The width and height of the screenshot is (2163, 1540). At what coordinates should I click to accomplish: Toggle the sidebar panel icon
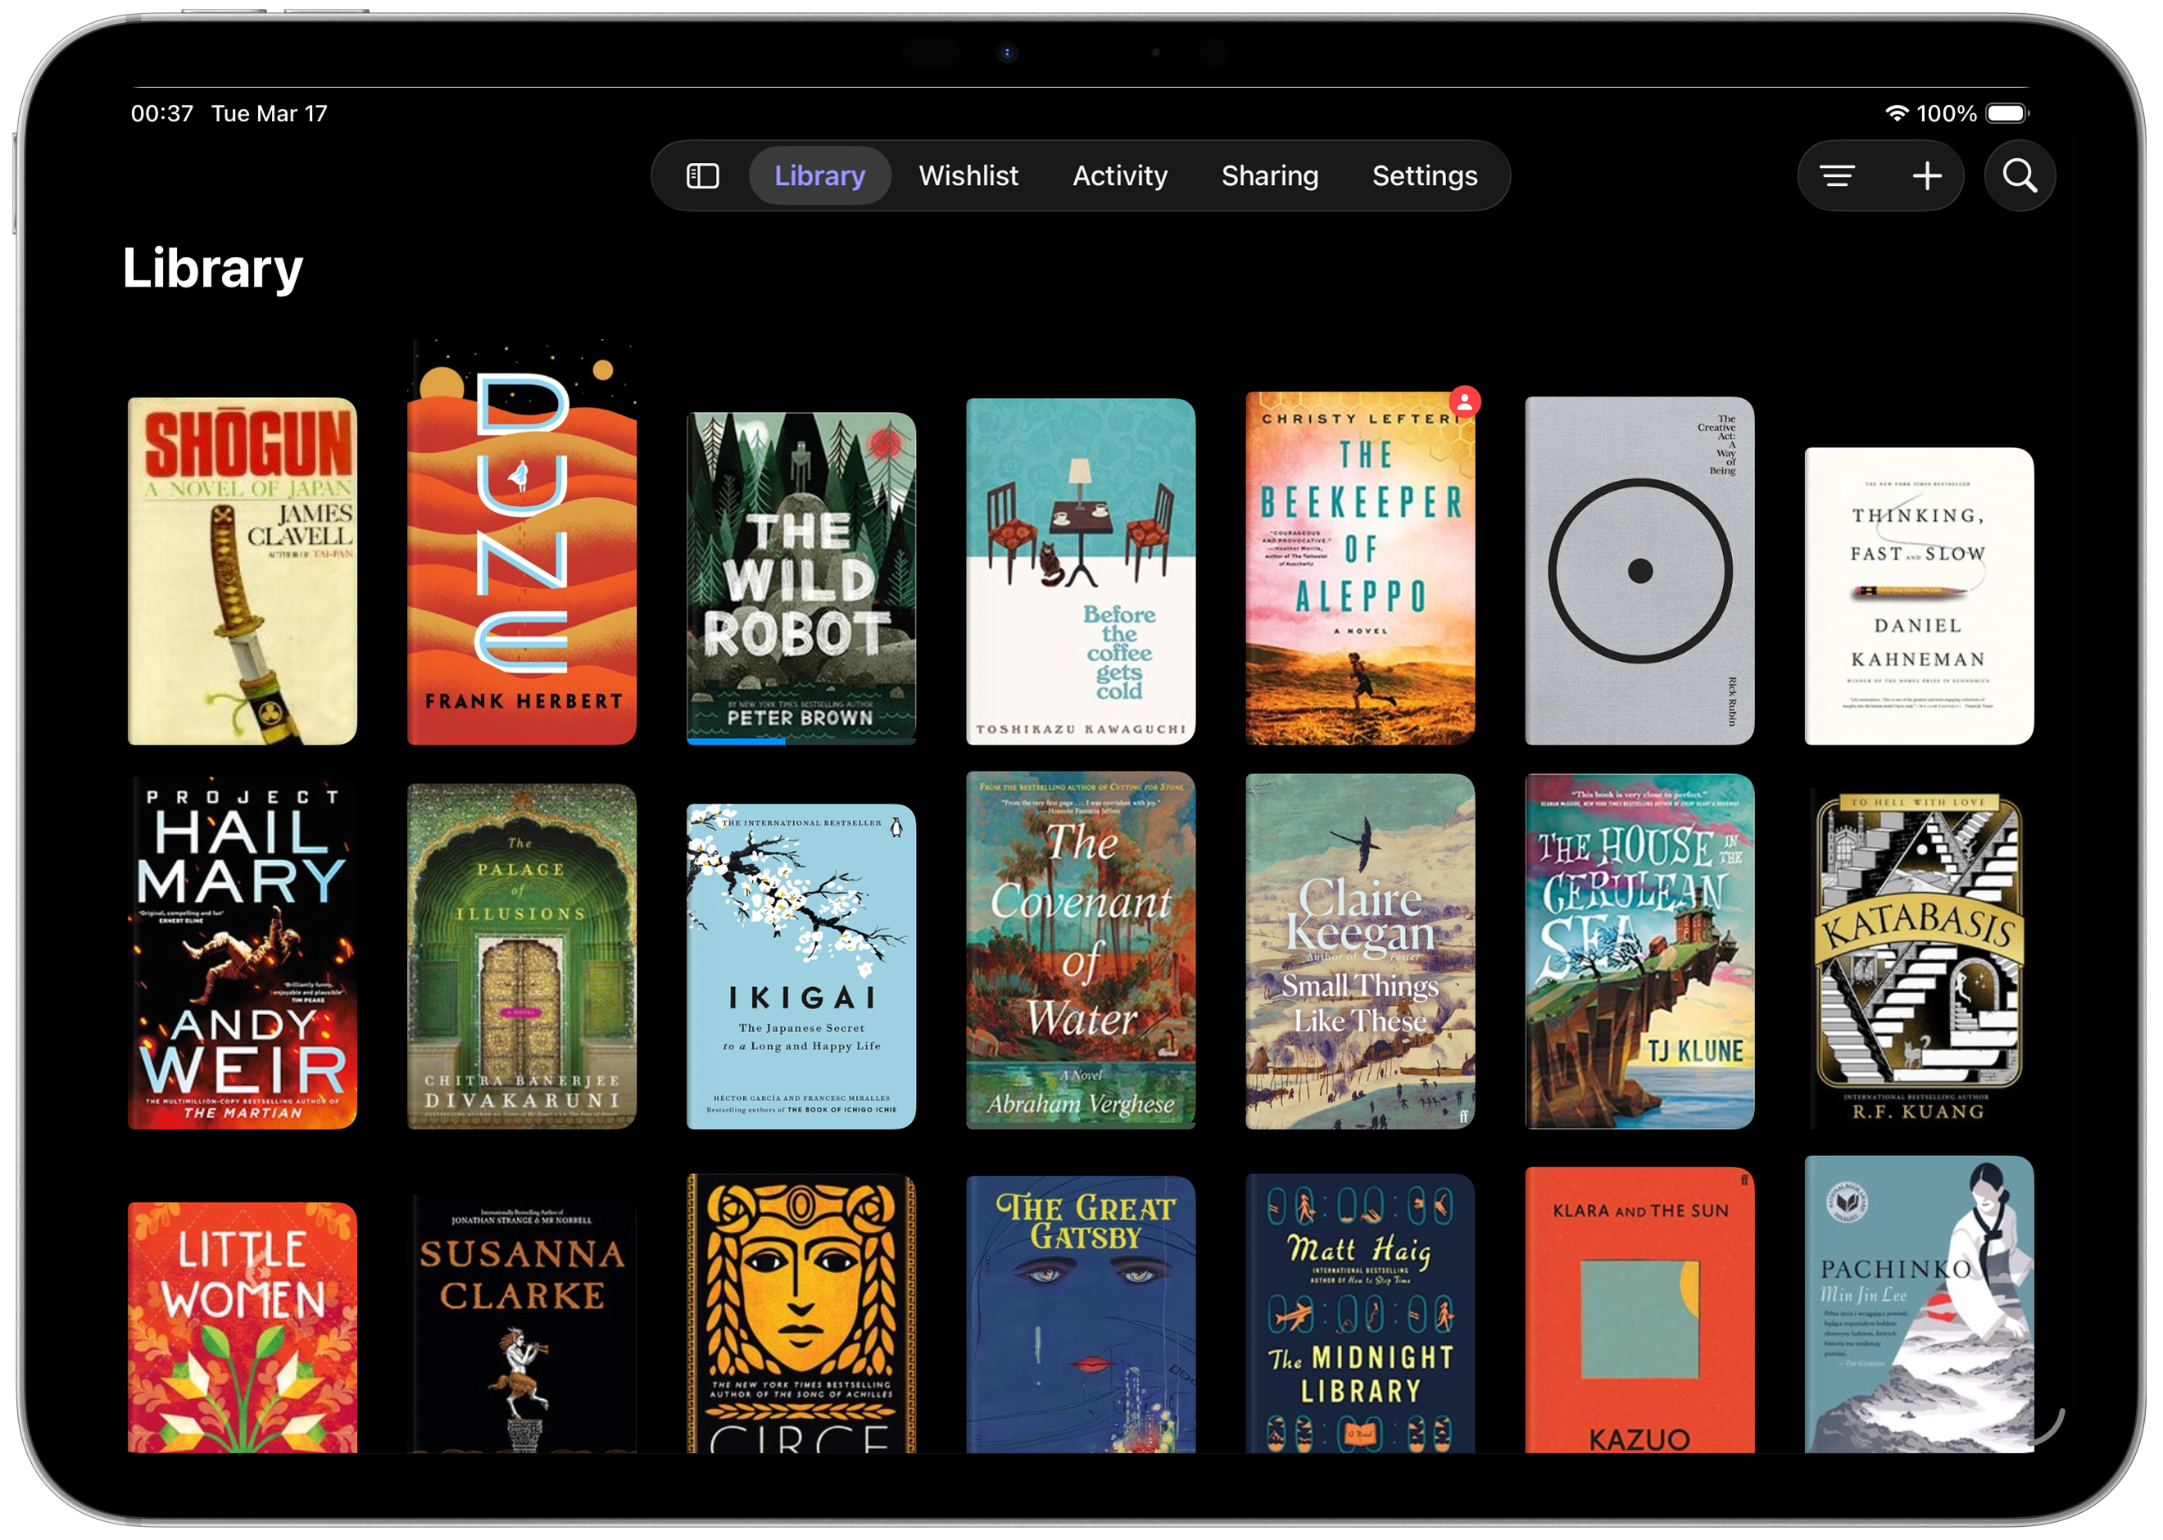point(701,175)
